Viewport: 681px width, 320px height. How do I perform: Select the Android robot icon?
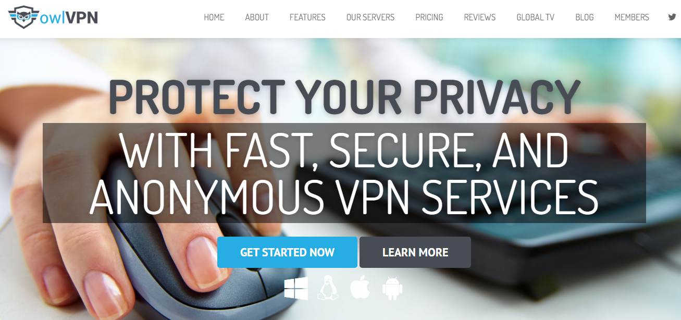392,288
